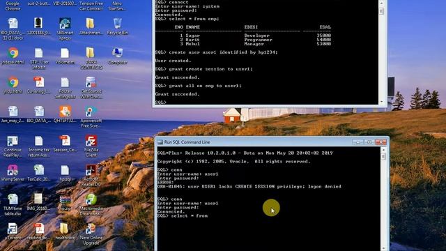
Task: Launch Apowersoft Free Screen Recorder shortcut
Action: pos(91,112)
